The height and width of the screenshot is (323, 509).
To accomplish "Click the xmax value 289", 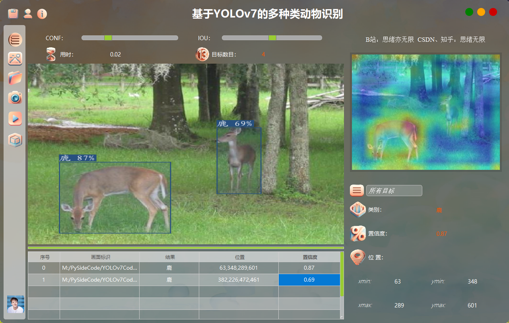I will tap(399, 305).
